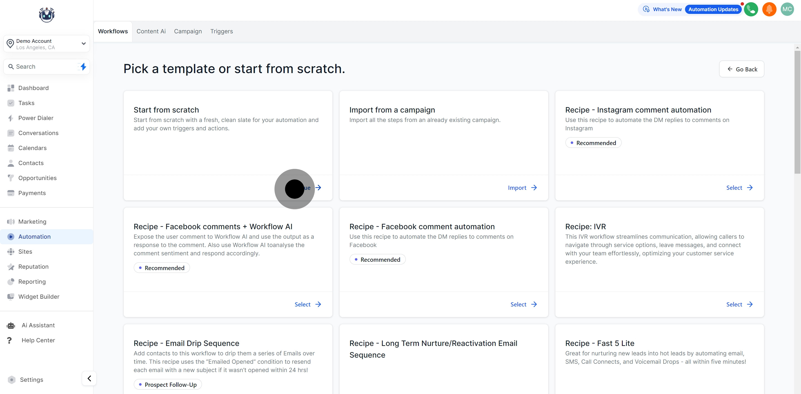
Task: Collapse the sidebar with the chevron button
Action: pyautogui.click(x=89, y=378)
